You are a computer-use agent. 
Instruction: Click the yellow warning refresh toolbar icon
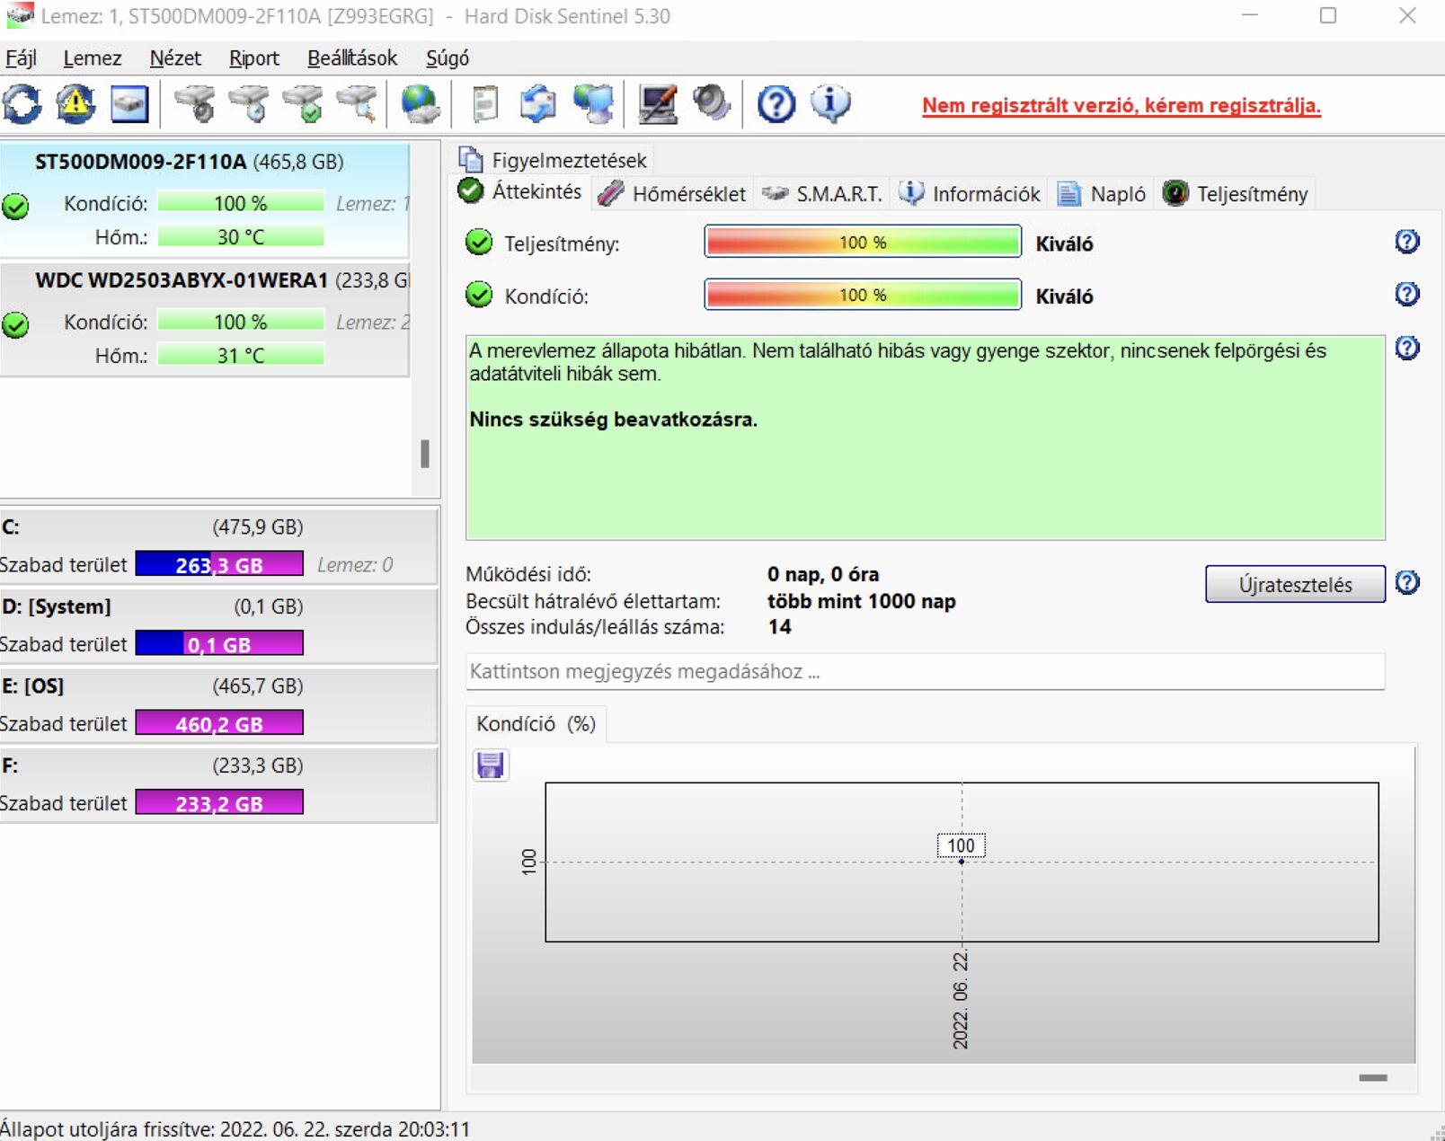(75, 104)
